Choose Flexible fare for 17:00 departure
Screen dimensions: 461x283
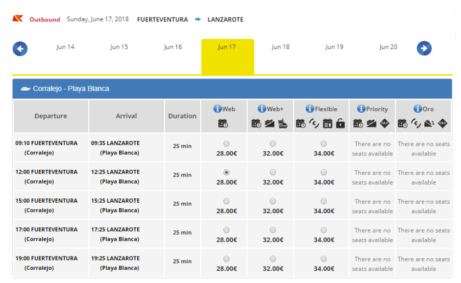point(323,230)
